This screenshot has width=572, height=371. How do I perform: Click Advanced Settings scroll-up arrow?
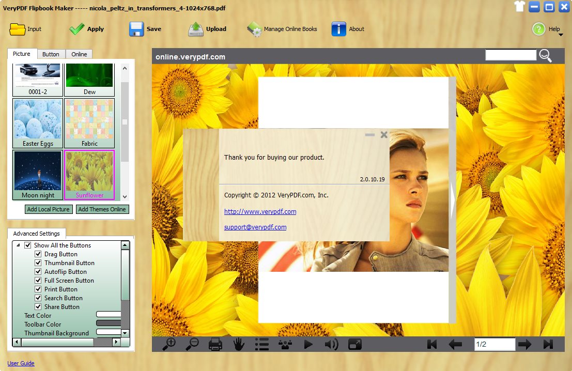click(x=125, y=245)
